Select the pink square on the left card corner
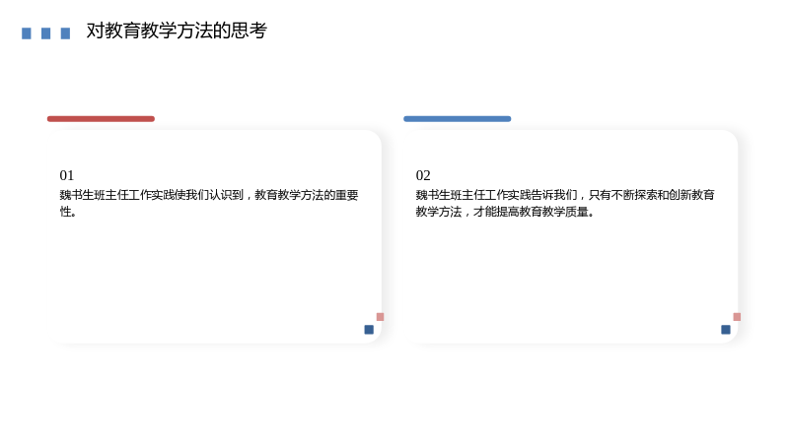789x443 pixels. pyautogui.click(x=381, y=317)
